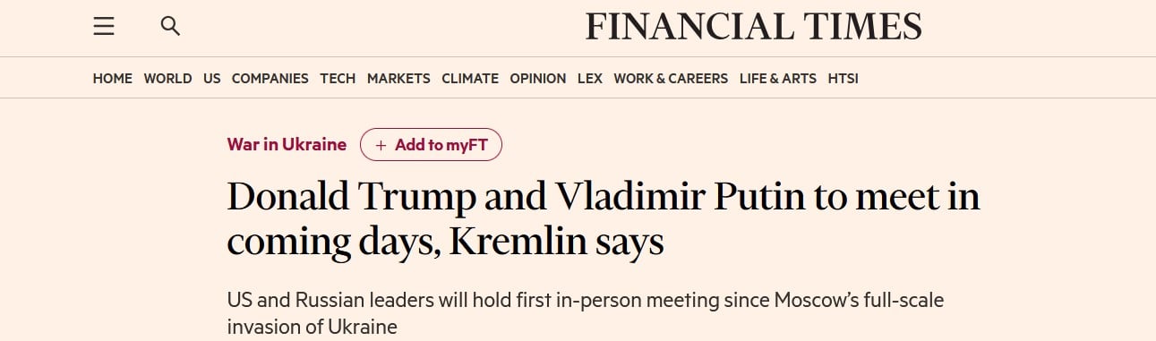Click the search magnifier icon

(x=170, y=27)
